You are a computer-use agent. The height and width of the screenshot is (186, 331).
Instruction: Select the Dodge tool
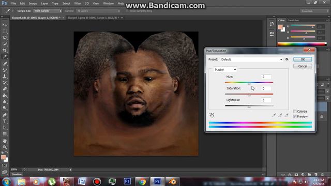click(x=5, y=108)
